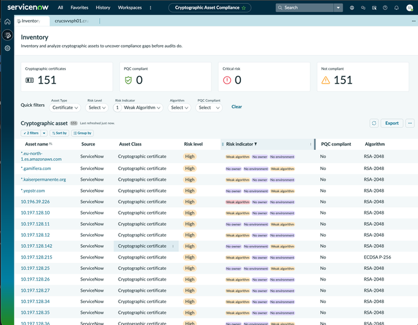Open the settings gear in left sidebar
Screen dimensions: 418x325
7,48
